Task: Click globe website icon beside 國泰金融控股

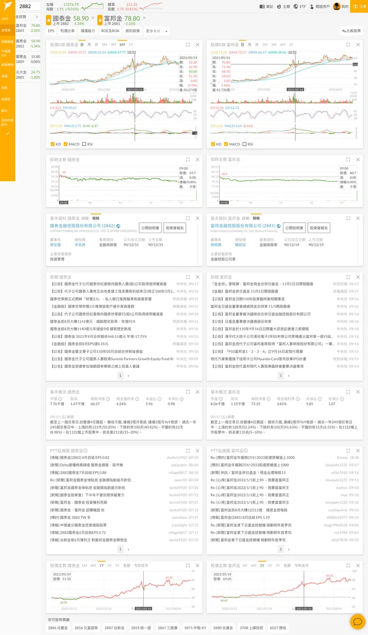Action: pos(118,226)
